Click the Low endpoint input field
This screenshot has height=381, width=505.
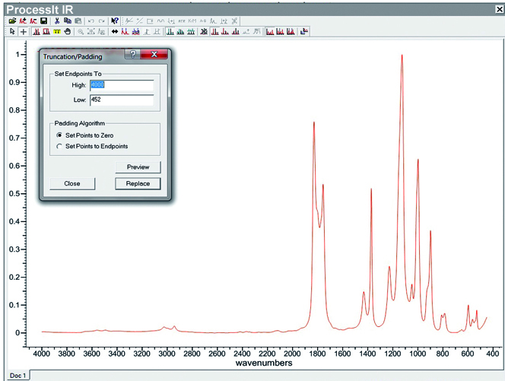pyautogui.click(x=121, y=100)
